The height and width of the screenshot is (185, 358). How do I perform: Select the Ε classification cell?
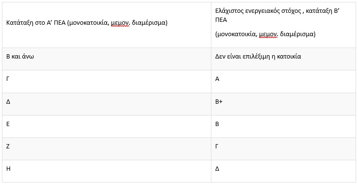(107, 127)
